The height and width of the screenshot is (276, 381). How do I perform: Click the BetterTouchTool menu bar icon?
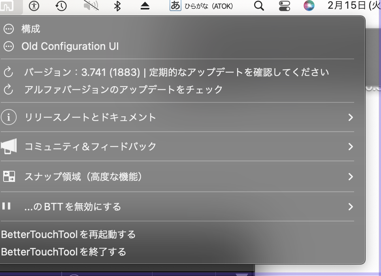(x=7, y=6)
